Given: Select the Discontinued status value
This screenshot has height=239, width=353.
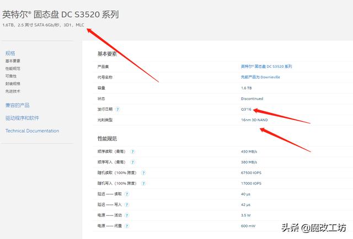Looking at the screenshot, I should point(252,99).
